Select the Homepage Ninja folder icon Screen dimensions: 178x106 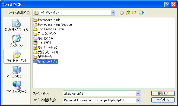[35, 20]
